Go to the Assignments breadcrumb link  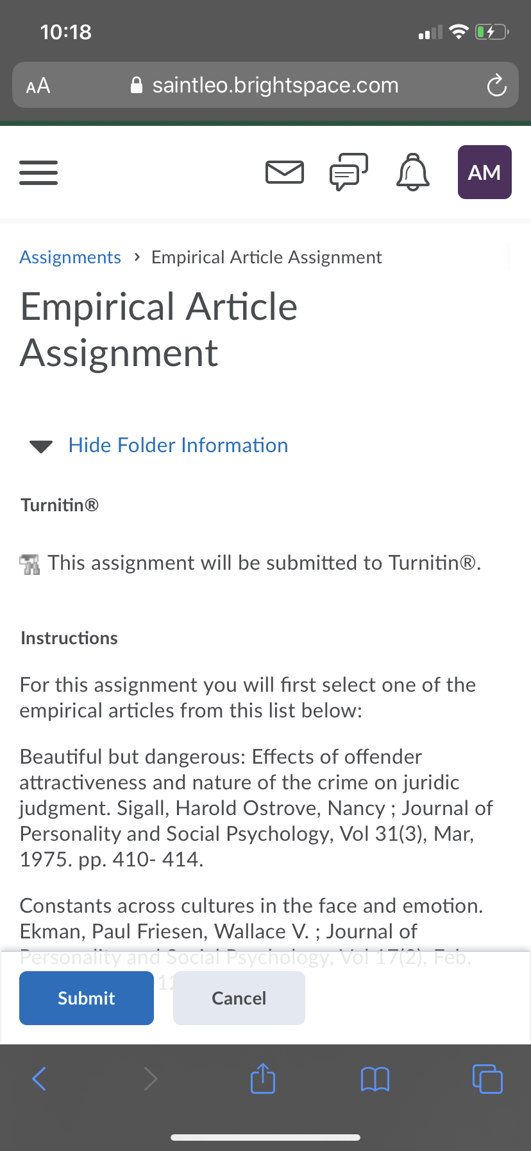pos(71,257)
